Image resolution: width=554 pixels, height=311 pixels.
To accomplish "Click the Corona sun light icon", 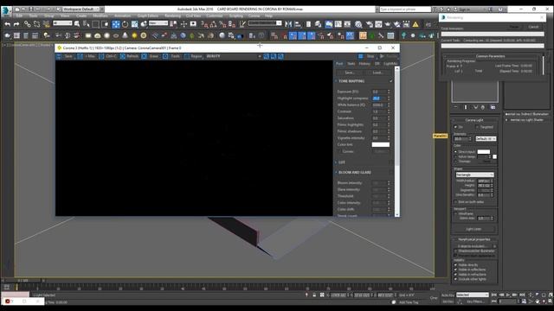I will click(x=134, y=35).
